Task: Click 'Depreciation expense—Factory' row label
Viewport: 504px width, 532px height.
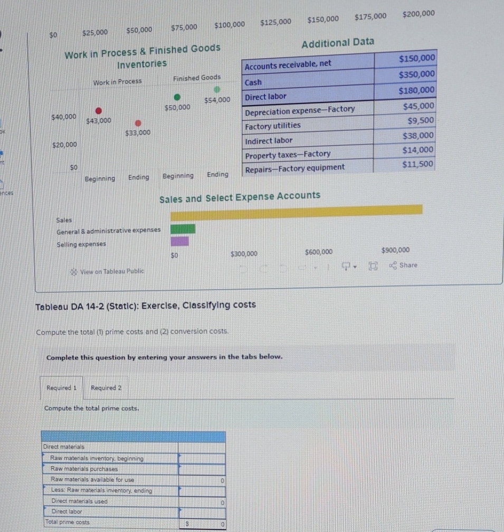Action: pos(300,110)
